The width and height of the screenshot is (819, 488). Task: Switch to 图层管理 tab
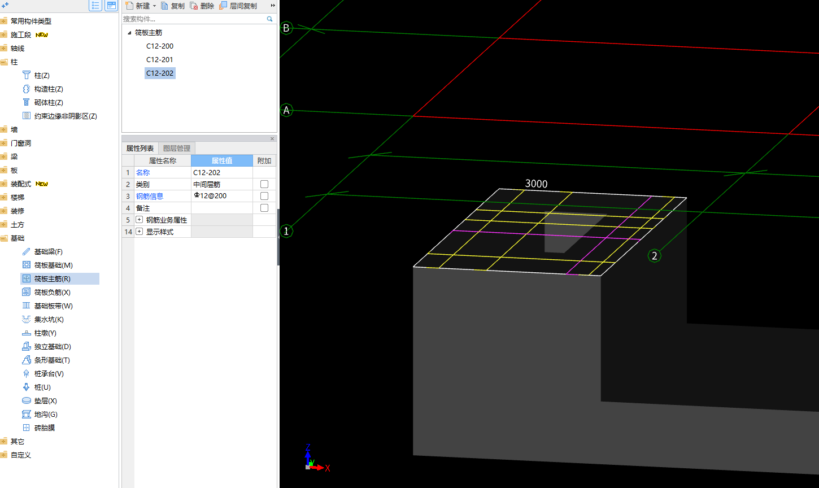177,149
